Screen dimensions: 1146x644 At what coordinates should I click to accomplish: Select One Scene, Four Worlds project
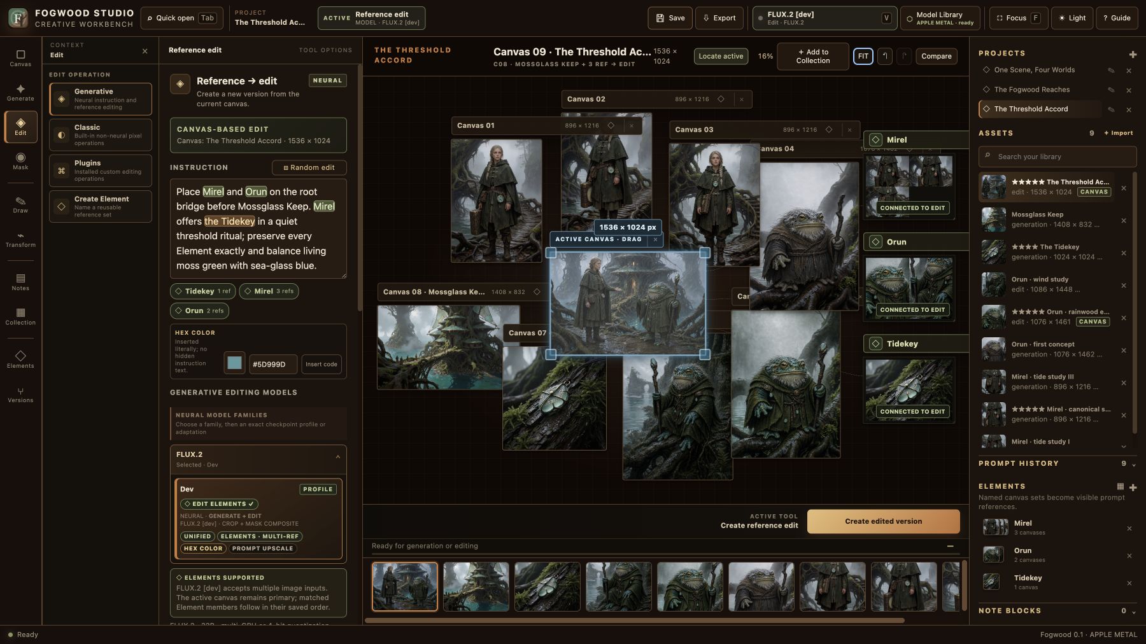(1040, 71)
